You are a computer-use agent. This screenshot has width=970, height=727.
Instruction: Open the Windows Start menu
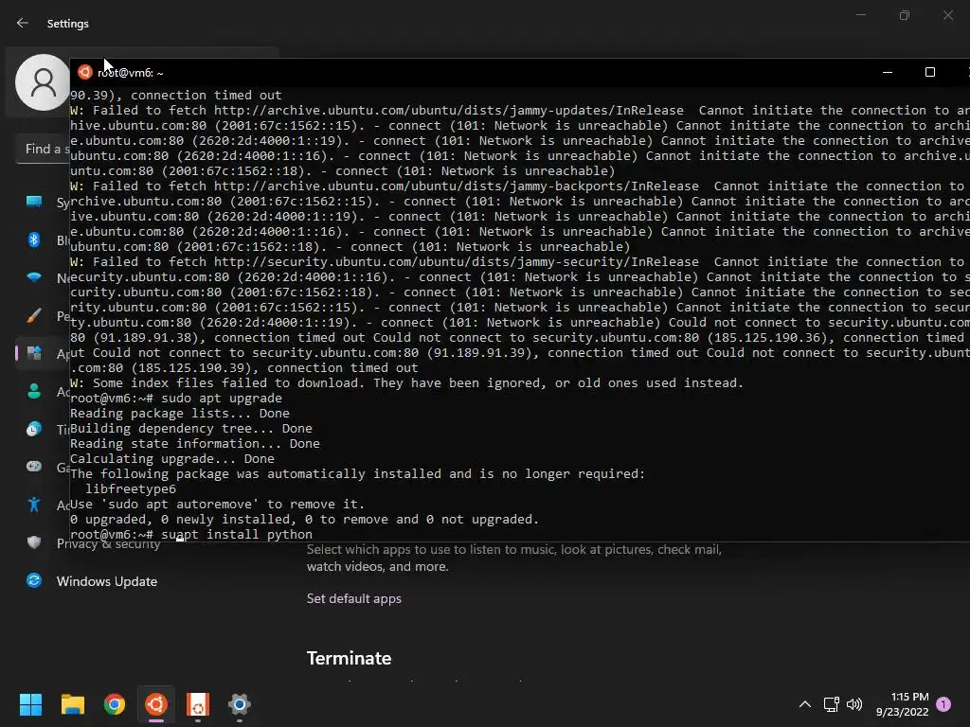click(30, 704)
